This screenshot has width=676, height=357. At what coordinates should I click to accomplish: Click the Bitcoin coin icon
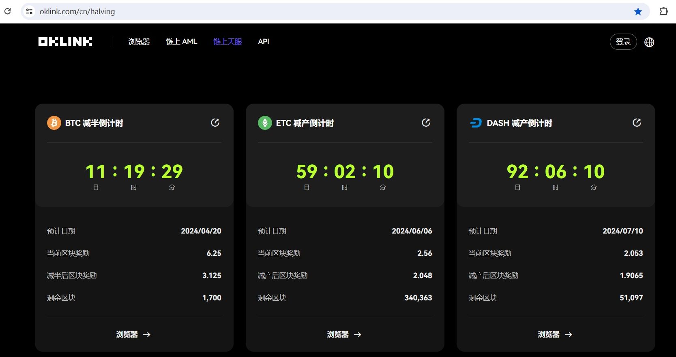click(x=54, y=123)
